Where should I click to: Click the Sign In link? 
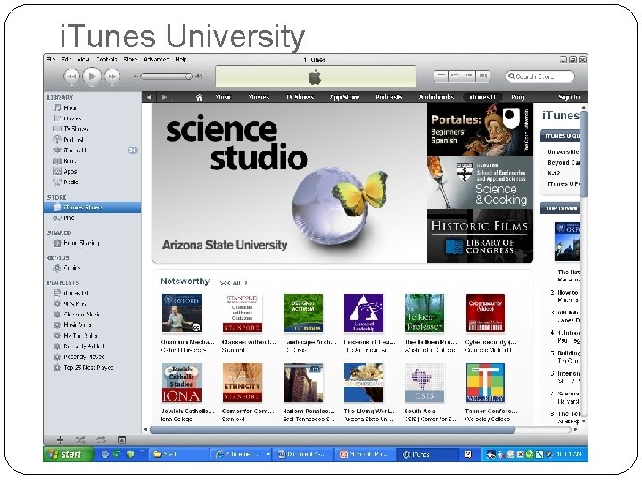tap(569, 97)
